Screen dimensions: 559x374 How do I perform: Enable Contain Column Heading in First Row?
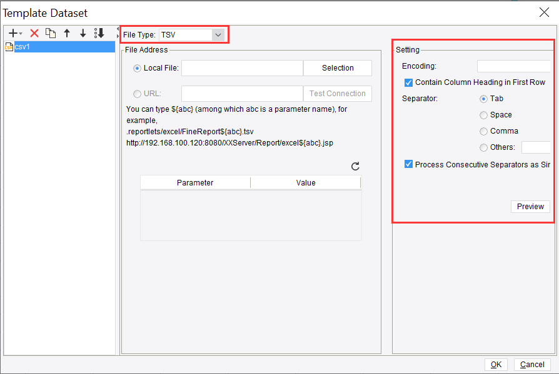pos(408,82)
